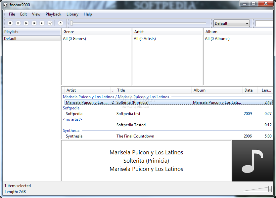The width and height of the screenshot is (276, 198).
Task: Pause the current track
Action: [18, 23]
